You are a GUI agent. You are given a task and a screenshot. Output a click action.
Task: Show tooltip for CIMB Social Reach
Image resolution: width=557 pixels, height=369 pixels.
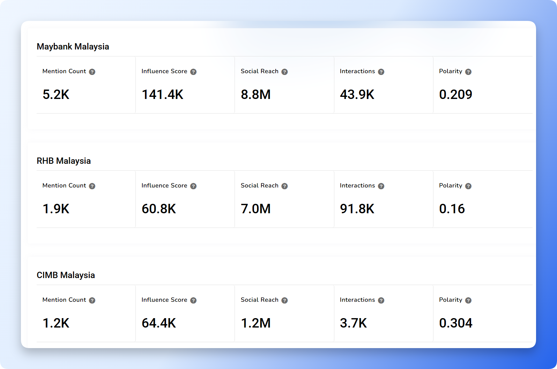[x=285, y=300]
